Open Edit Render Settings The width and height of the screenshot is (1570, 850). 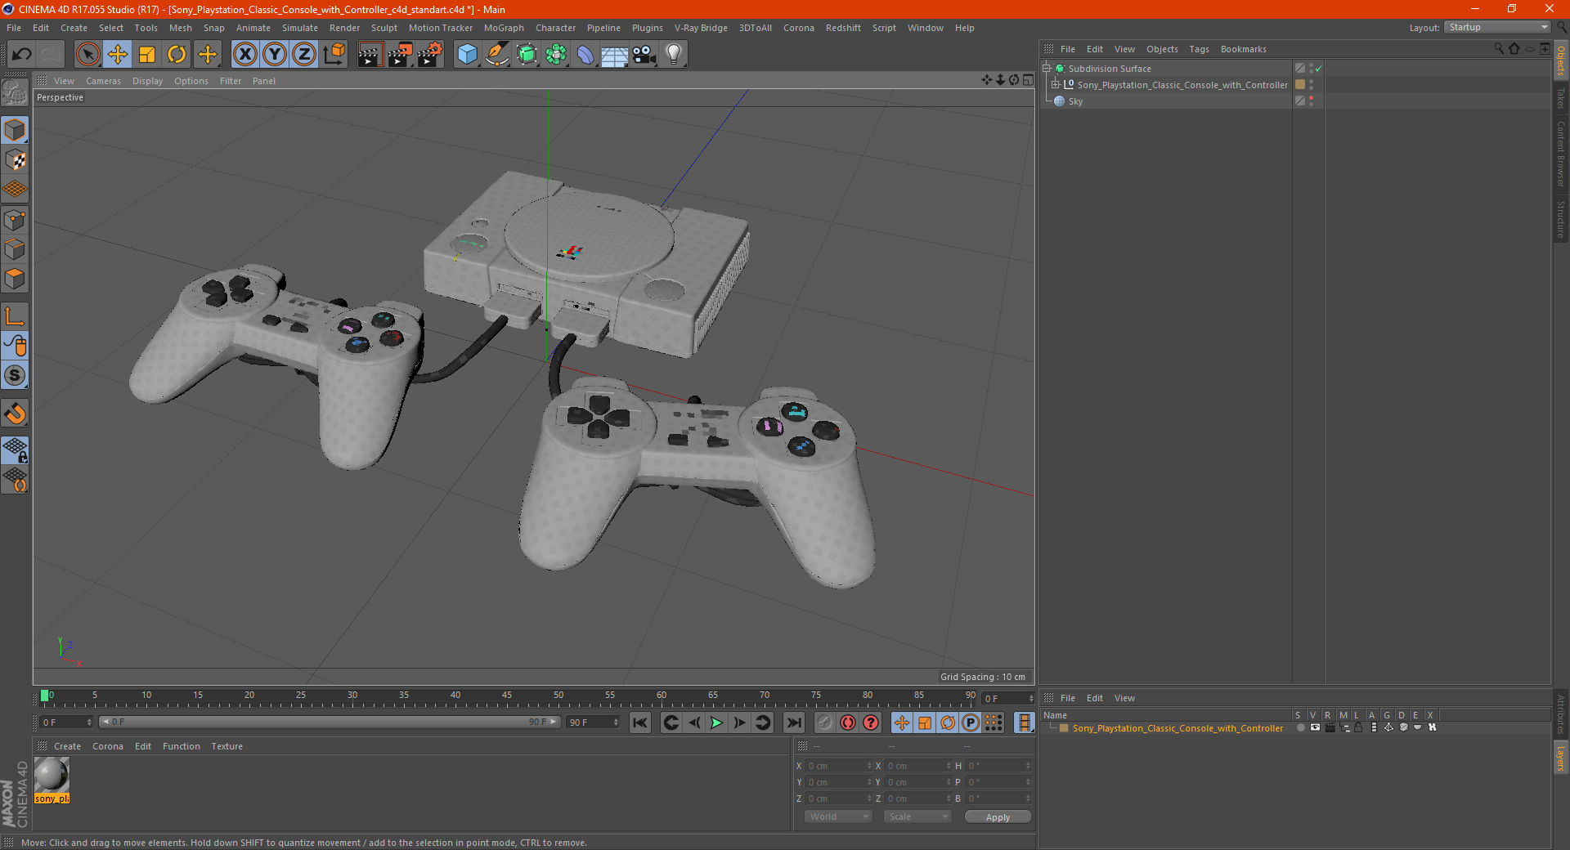[x=430, y=55]
